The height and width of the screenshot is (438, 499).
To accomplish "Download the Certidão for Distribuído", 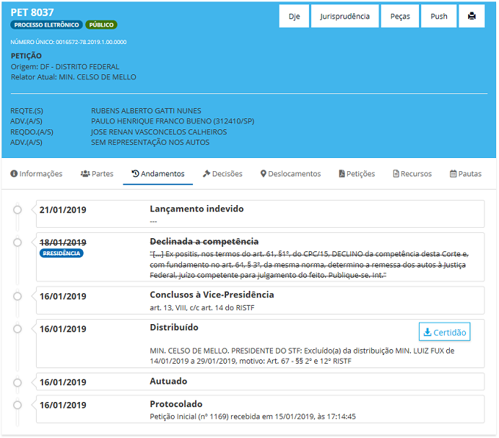I will click(x=444, y=332).
